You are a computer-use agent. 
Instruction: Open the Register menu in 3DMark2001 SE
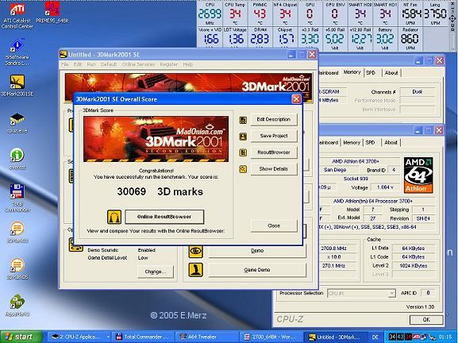tap(168, 64)
